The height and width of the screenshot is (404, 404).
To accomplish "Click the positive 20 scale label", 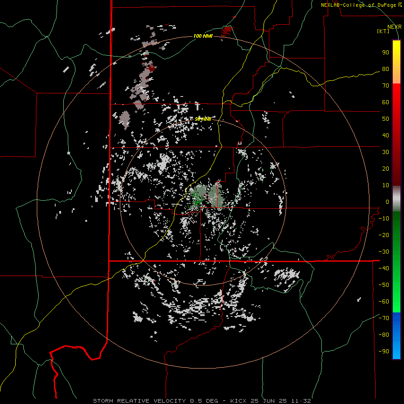I will (386, 169).
